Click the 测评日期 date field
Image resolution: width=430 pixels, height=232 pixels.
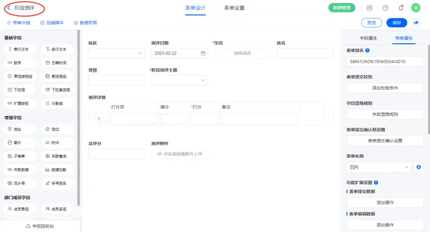pos(179,53)
